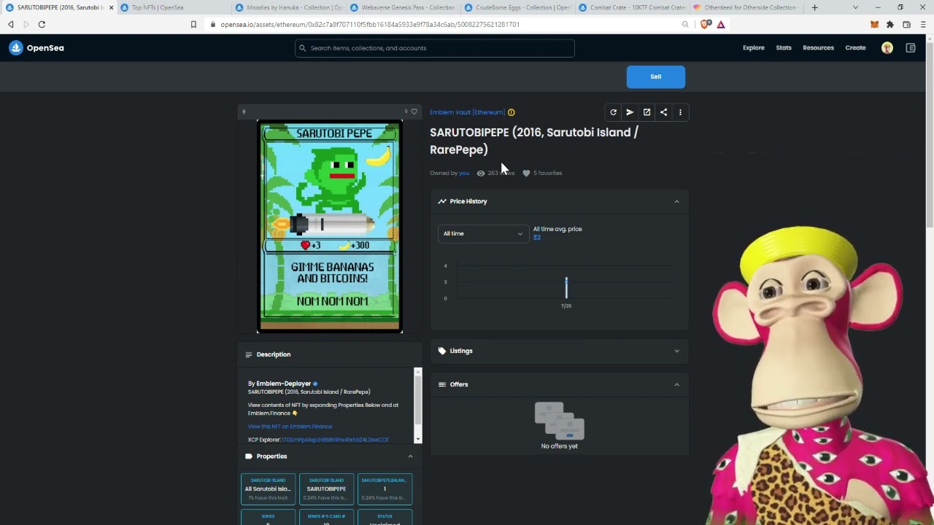Click the yellow warning badge beside Emblem Vault
This screenshot has width=934, height=525.
[x=512, y=112]
